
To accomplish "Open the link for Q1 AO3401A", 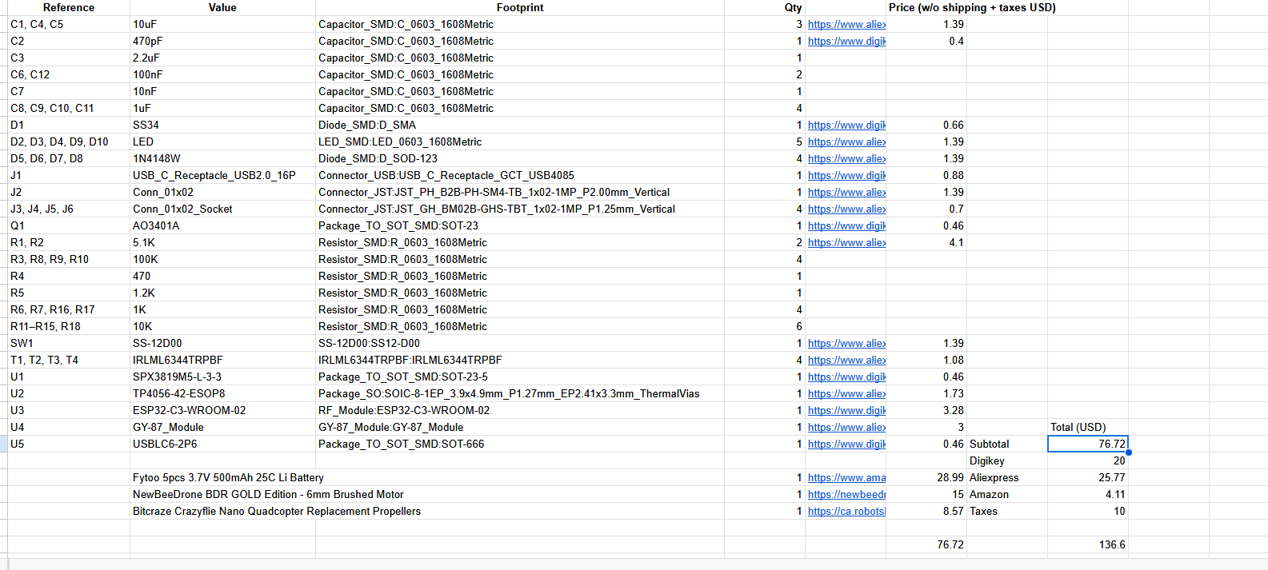I will click(x=846, y=226).
